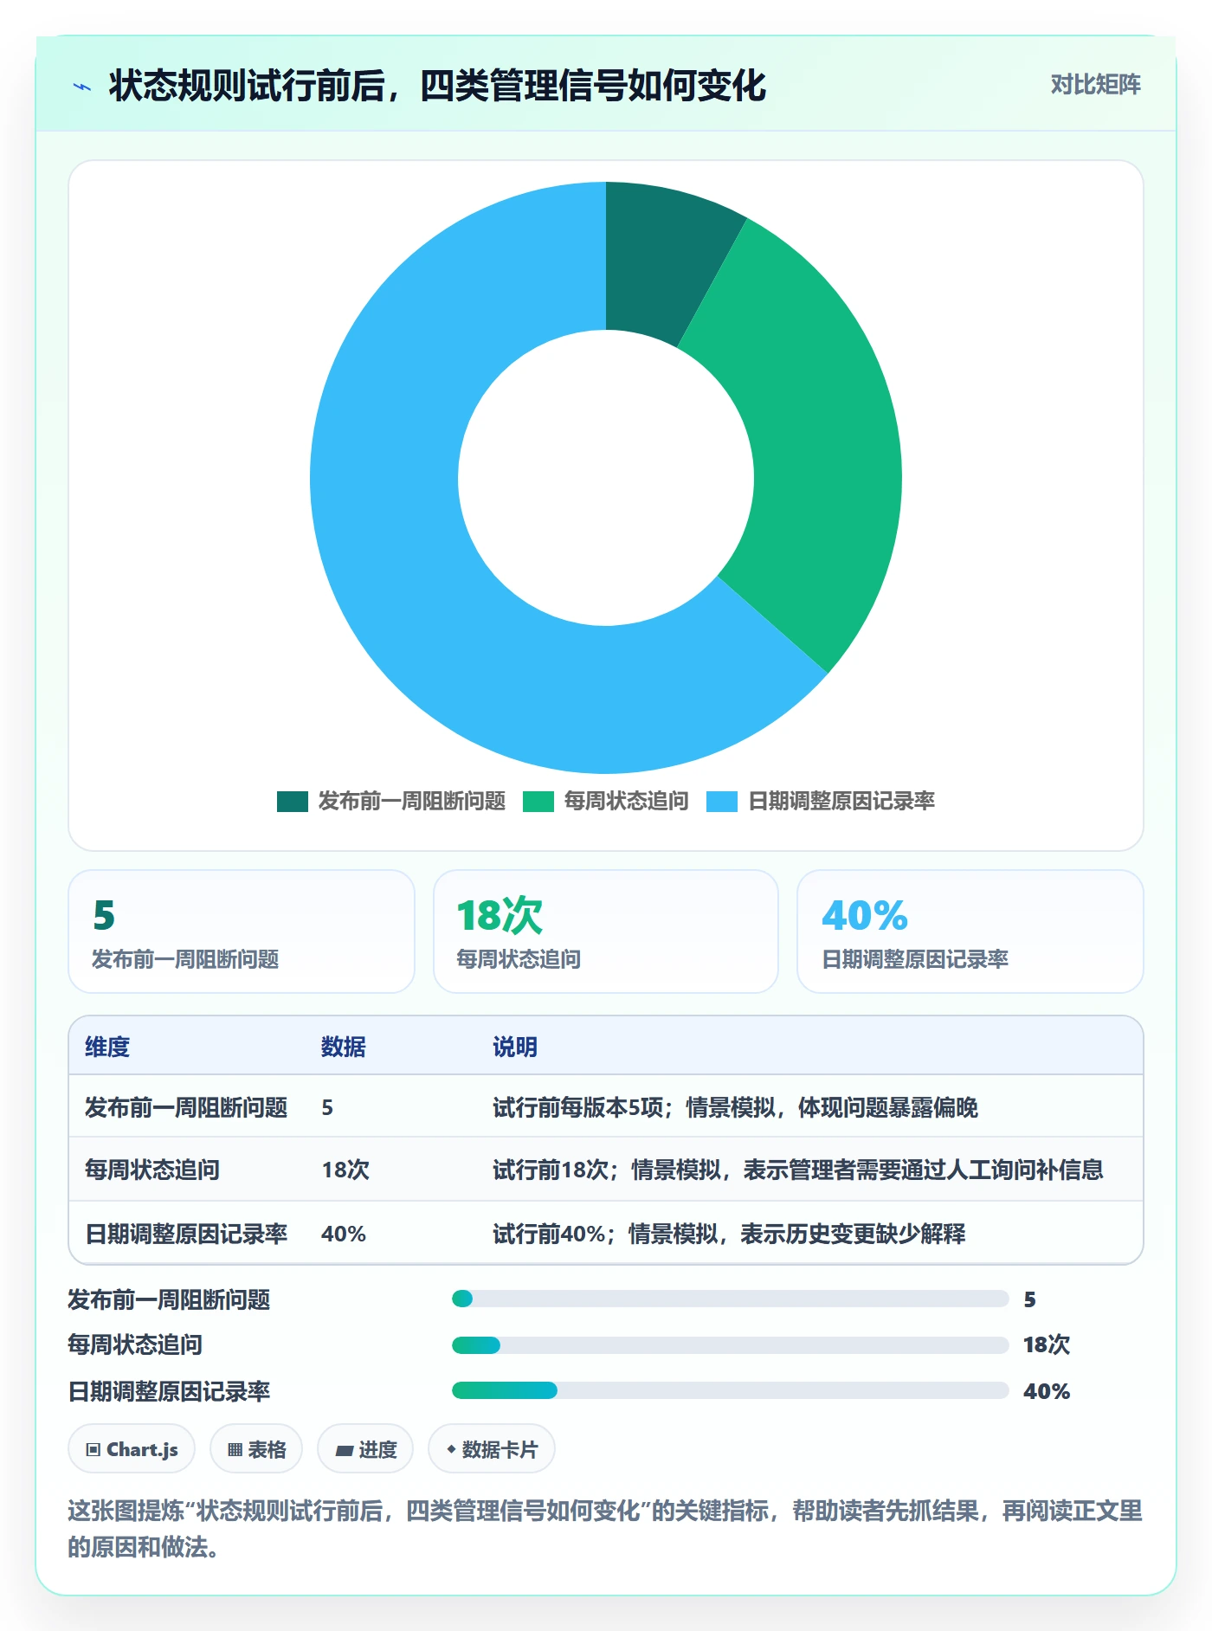Click the 说明 column header
The width and height of the screenshot is (1212, 1631).
pos(515,1047)
